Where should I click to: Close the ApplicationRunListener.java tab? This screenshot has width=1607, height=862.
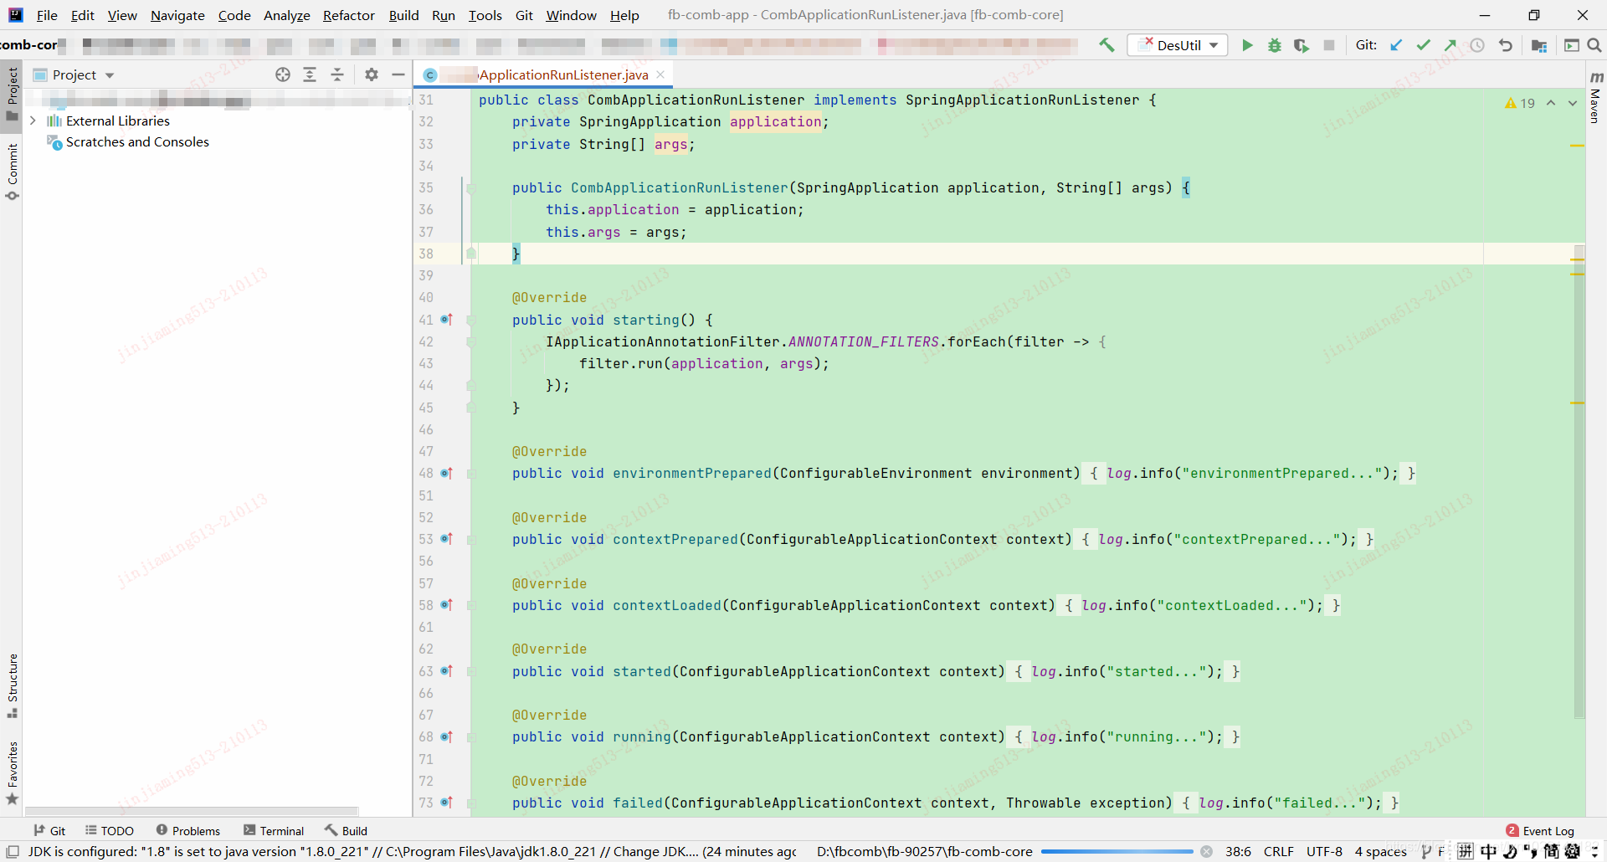point(660,74)
